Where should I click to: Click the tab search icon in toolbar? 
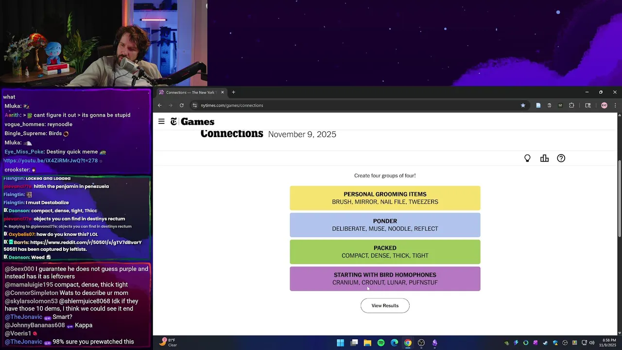coord(588,105)
